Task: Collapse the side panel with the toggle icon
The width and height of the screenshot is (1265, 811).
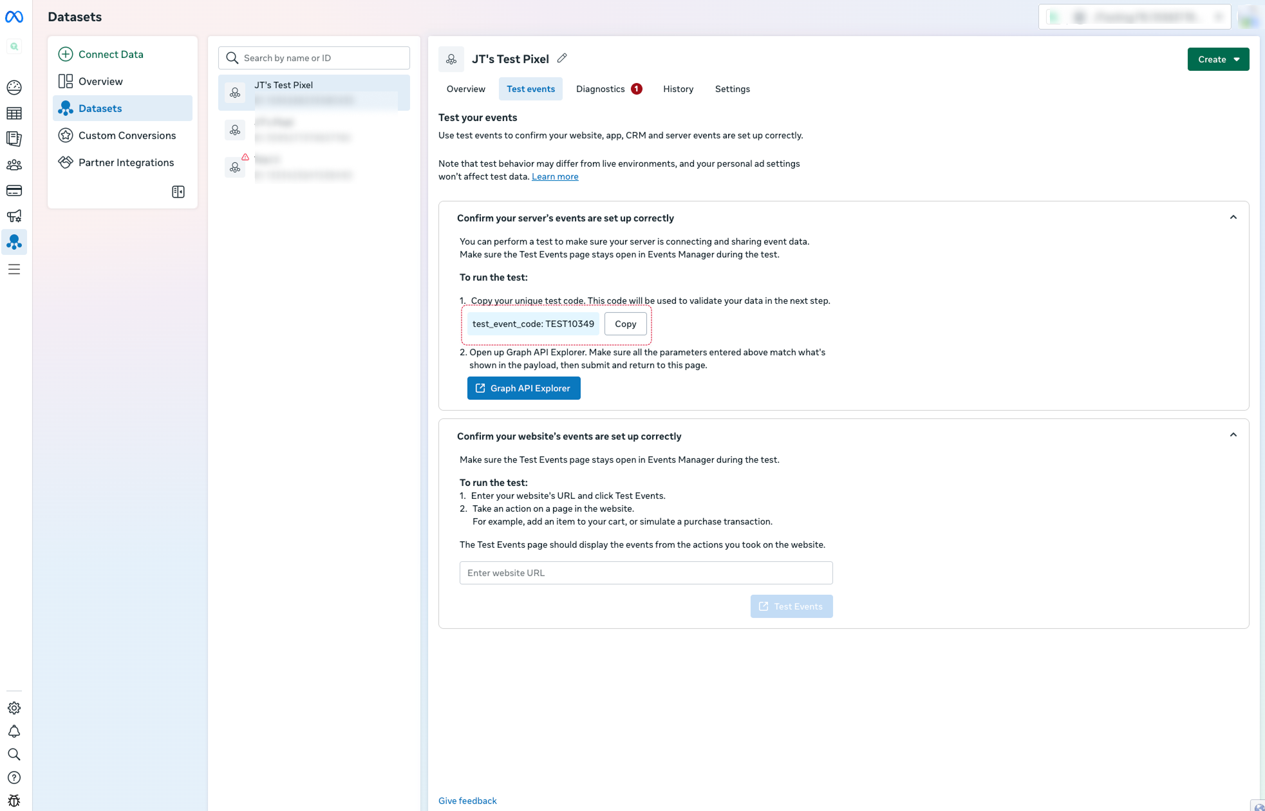Action: point(178,192)
